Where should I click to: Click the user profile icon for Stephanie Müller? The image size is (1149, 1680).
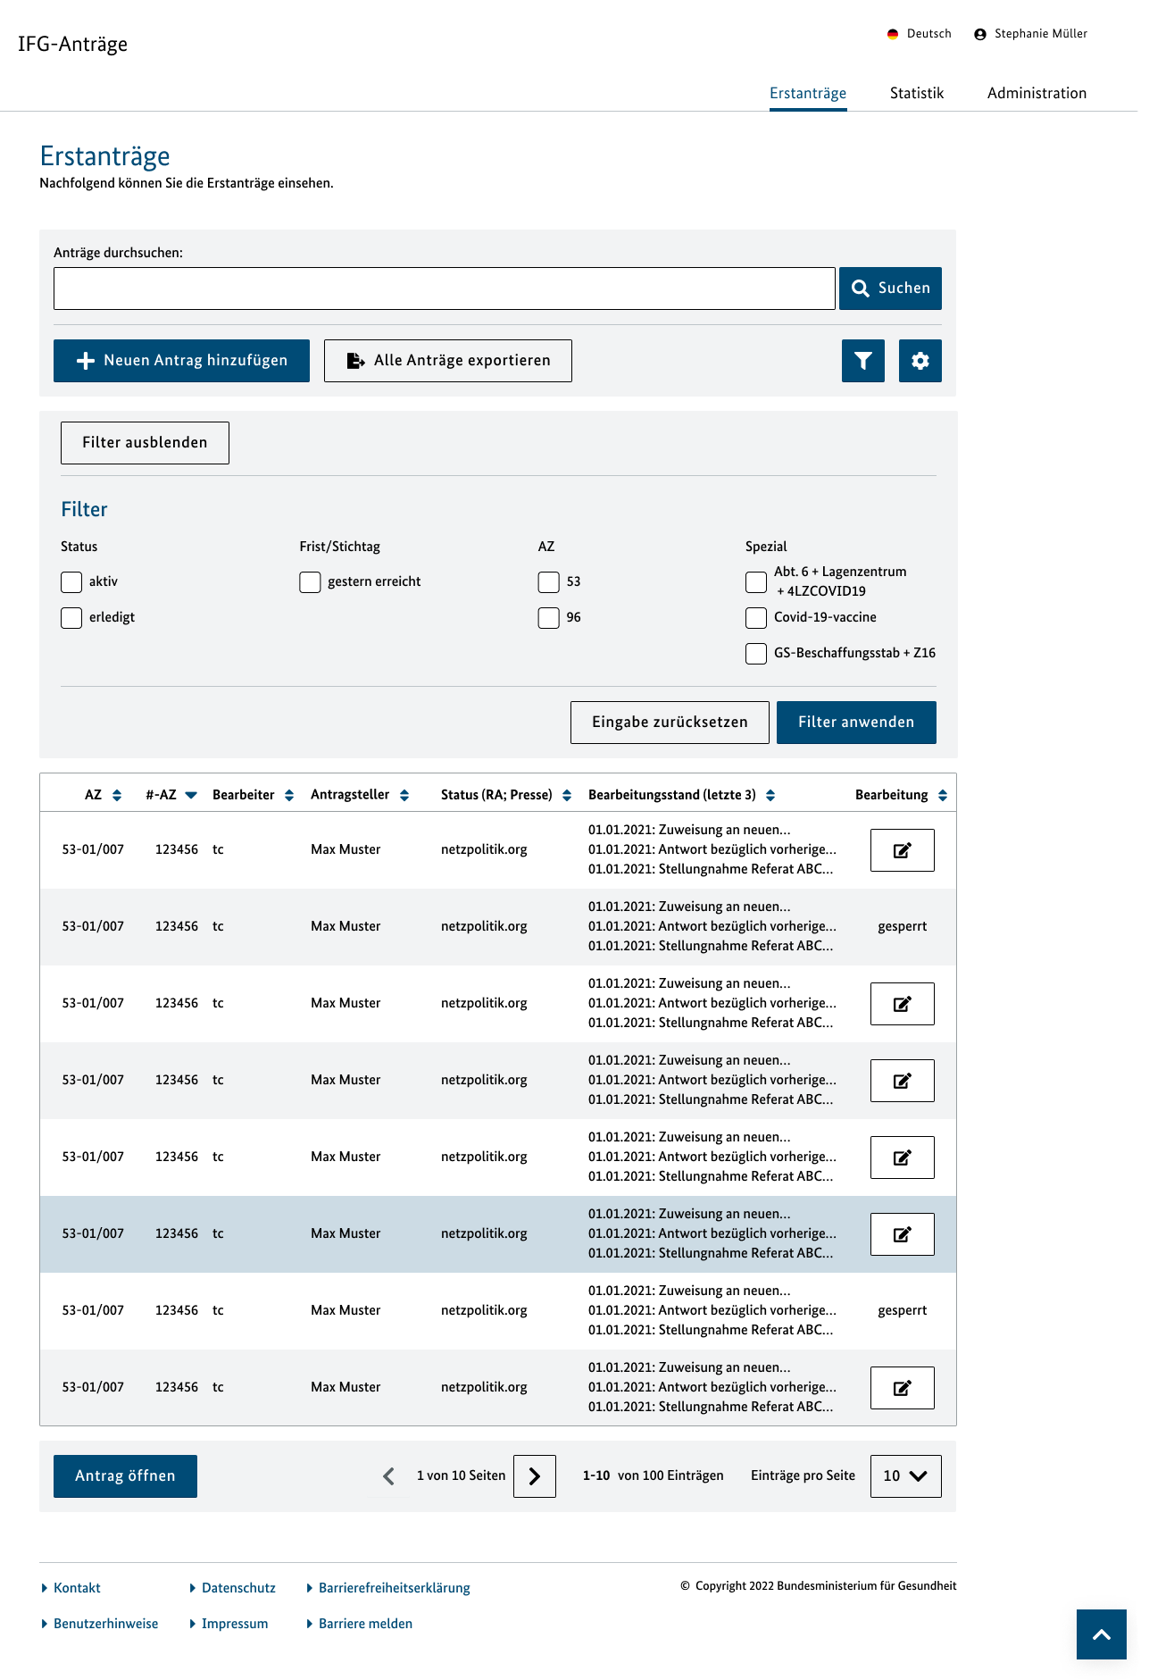[980, 34]
